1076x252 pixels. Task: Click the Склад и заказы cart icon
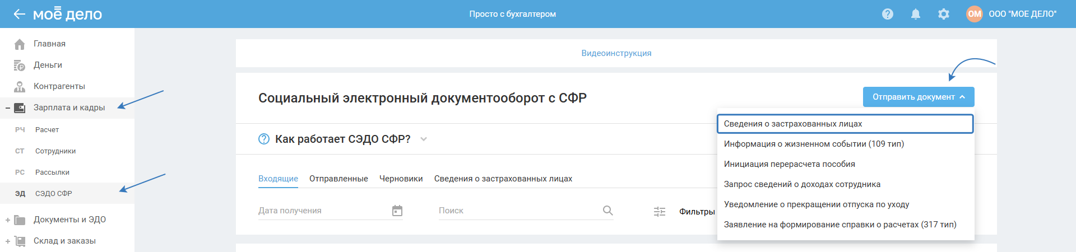pyautogui.click(x=20, y=241)
